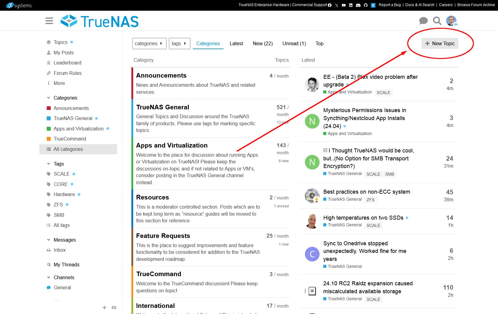This screenshot has height=314, width=498.
Task: Open Best practices on non-ECC system topic
Action: pos(367,192)
